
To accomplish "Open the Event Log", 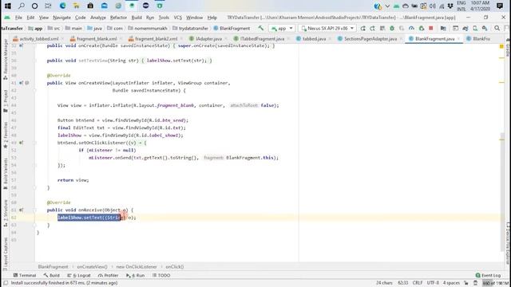I will pyautogui.click(x=488, y=275).
